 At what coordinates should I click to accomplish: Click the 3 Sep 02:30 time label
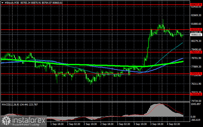pos(123,124)
